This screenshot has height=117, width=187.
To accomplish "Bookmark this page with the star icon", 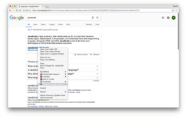I will coord(173,11).
